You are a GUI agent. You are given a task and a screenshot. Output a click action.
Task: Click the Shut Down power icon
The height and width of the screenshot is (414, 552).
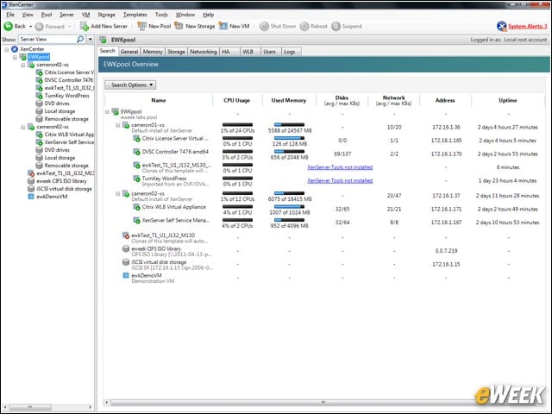pos(264,27)
